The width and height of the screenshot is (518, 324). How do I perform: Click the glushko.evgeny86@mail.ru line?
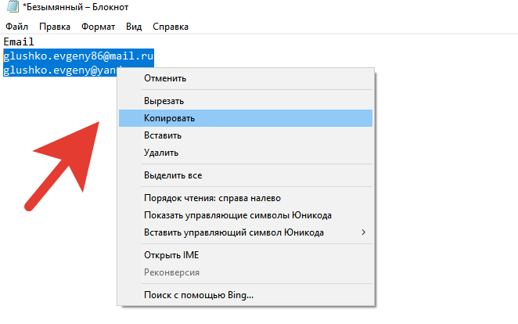point(78,56)
